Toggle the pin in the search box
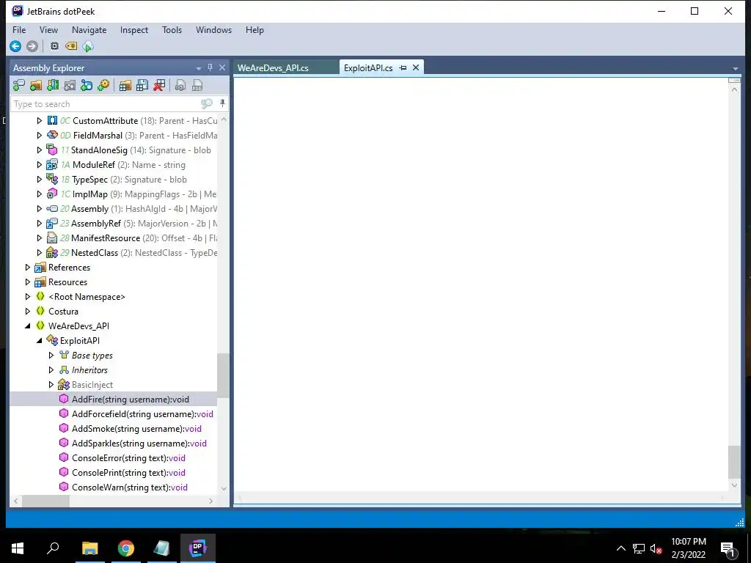 [x=222, y=103]
